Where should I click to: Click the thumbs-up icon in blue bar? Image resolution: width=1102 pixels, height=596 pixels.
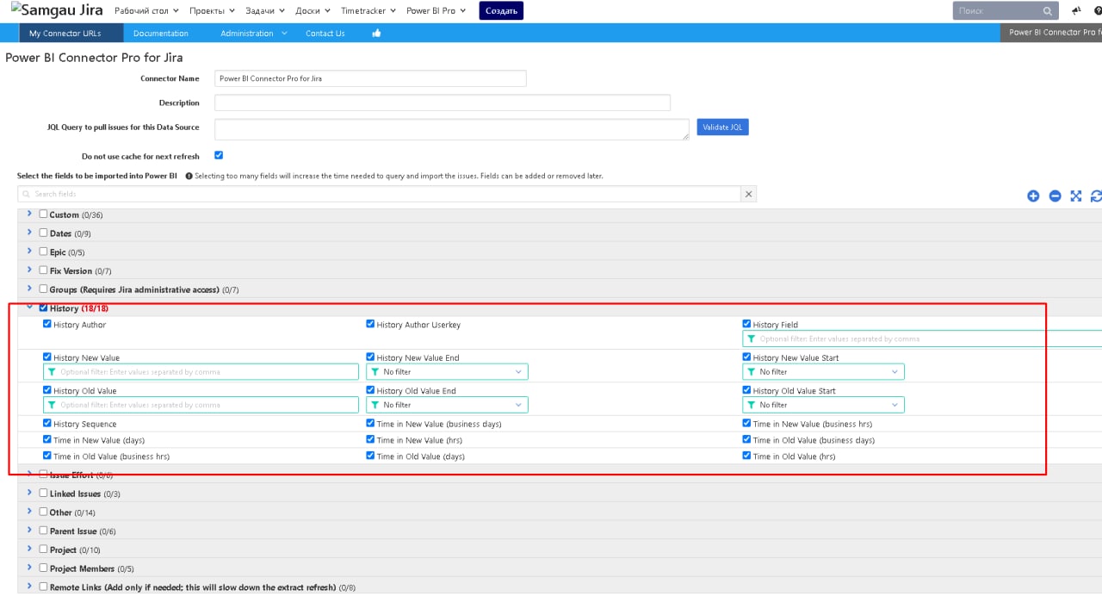coord(376,33)
